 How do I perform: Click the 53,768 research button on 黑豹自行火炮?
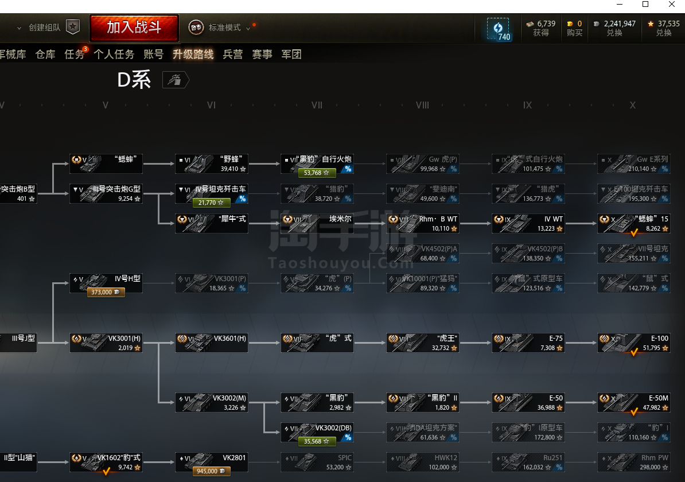coord(317,173)
